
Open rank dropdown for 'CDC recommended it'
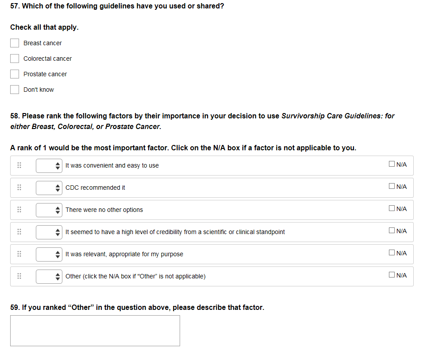coord(49,188)
